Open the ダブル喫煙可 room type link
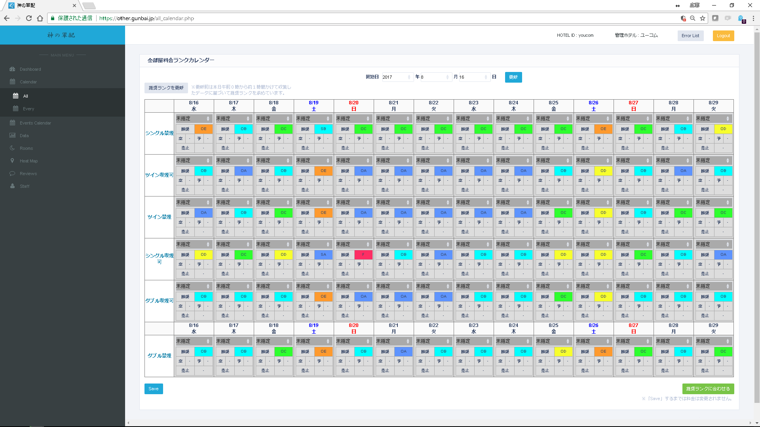This screenshot has width=760, height=427. [x=160, y=301]
